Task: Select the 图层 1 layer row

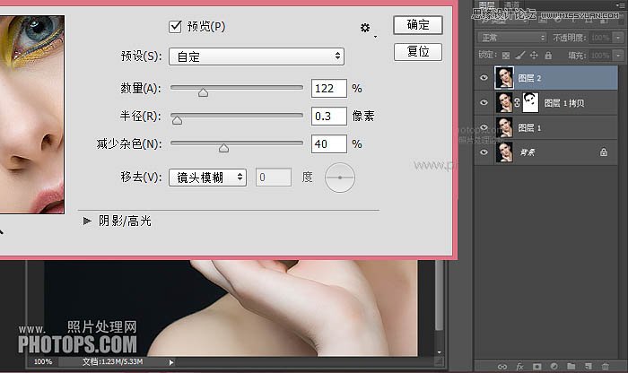Action: click(546, 127)
